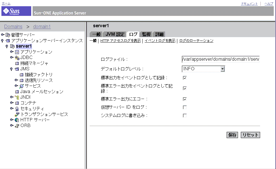This screenshot has width=276, height=169.
Task: Click the セキュリティ padlock icon
Action: click(17, 109)
